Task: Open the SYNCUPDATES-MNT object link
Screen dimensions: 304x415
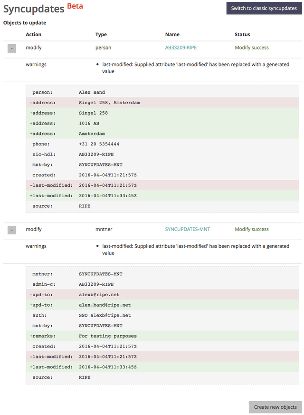Action: click(x=188, y=229)
